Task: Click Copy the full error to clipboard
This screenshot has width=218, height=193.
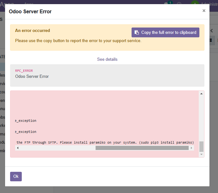Action: point(165,32)
